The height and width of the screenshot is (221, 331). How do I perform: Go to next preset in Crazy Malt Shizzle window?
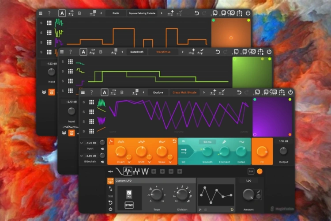[x=204, y=92]
